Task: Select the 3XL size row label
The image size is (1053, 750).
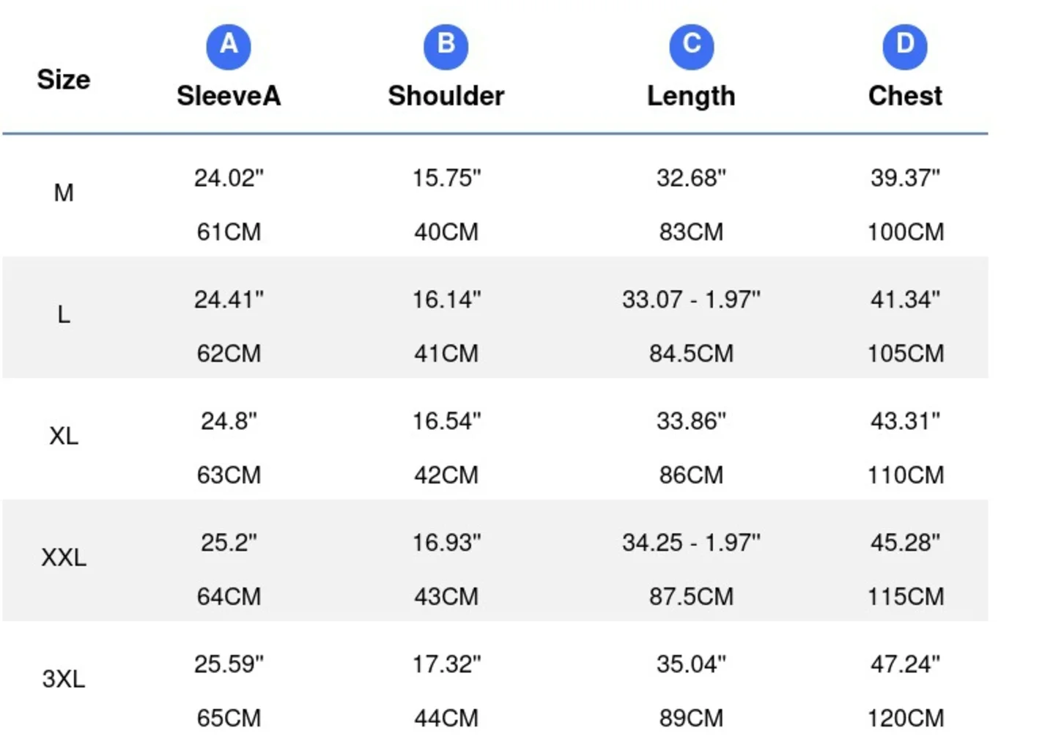Action: point(64,679)
